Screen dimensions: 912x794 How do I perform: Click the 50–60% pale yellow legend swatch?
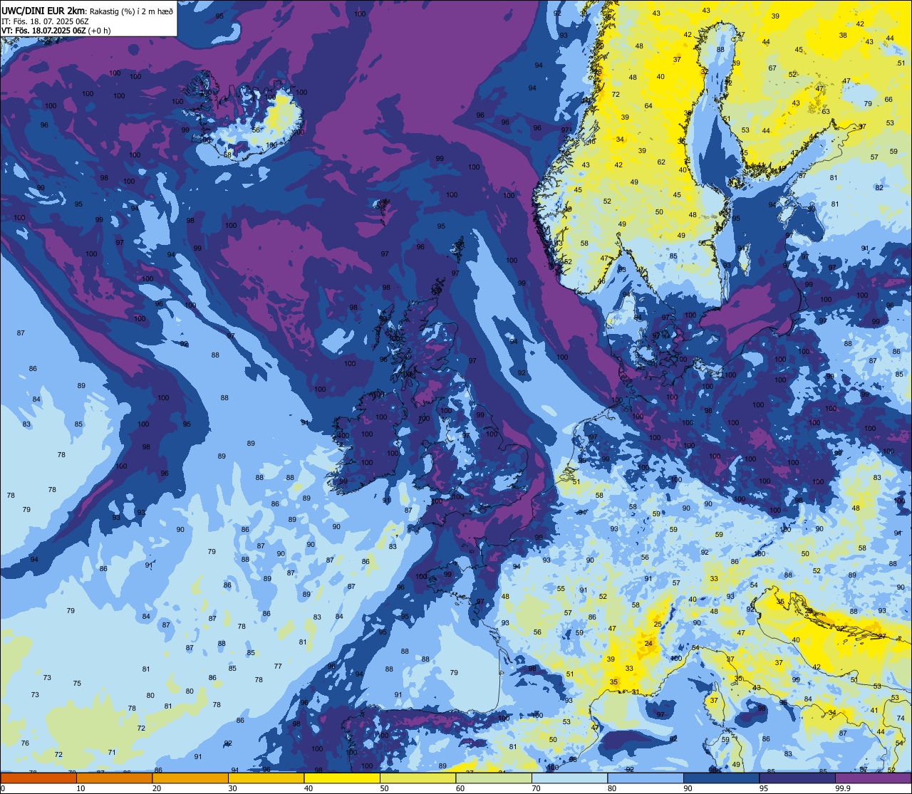tap(418, 778)
